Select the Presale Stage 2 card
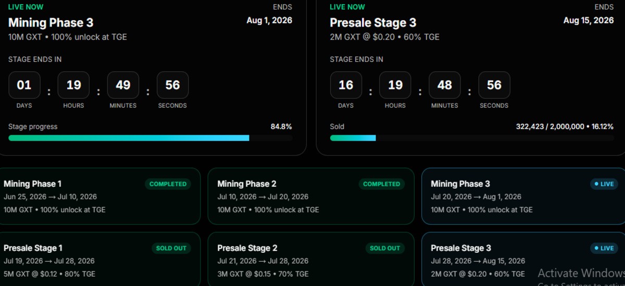The width and height of the screenshot is (625, 286). [311, 259]
